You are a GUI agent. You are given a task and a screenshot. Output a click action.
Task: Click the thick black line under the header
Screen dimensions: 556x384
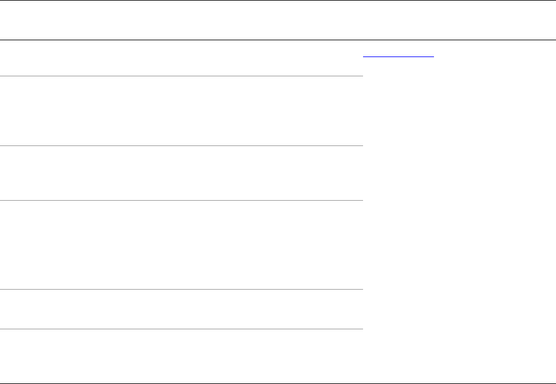coord(278,40)
